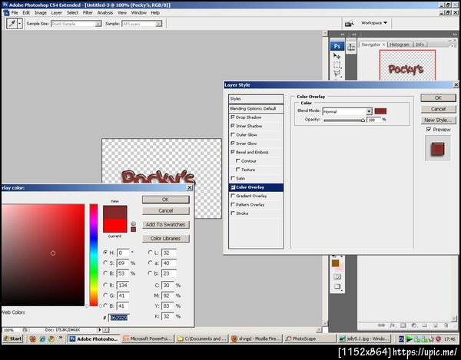Launch Chrome from quick launch bar
The width and height of the screenshot is (461, 360).
(51, 339)
